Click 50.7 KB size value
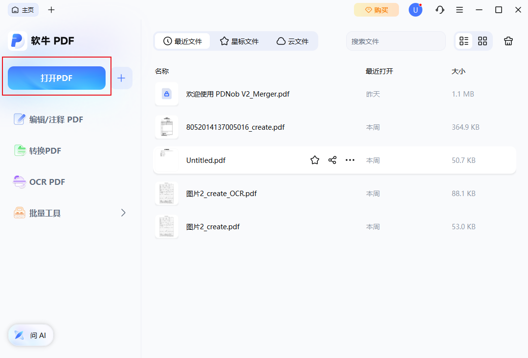Image resolution: width=528 pixels, height=358 pixels. point(463,160)
